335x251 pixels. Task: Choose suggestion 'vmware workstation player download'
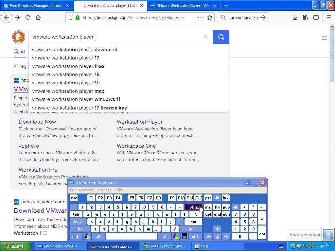click(129, 50)
